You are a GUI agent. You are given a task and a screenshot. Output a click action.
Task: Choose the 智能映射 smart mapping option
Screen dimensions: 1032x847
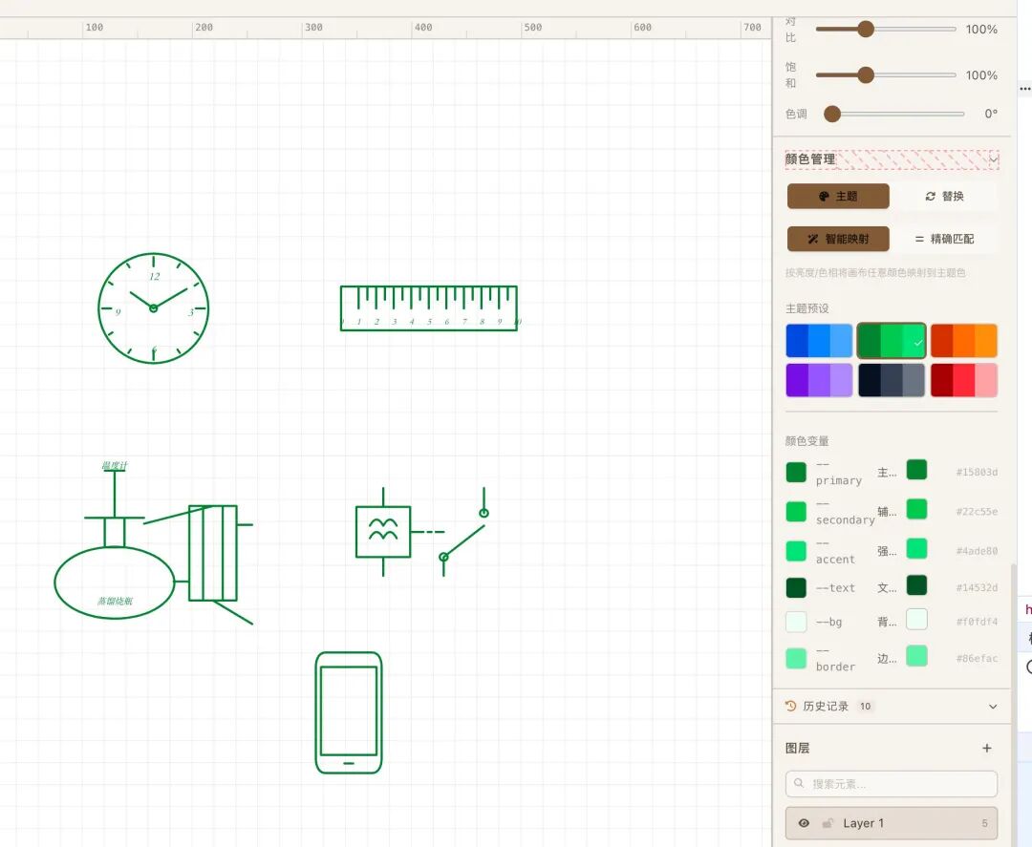pyautogui.click(x=838, y=239)
